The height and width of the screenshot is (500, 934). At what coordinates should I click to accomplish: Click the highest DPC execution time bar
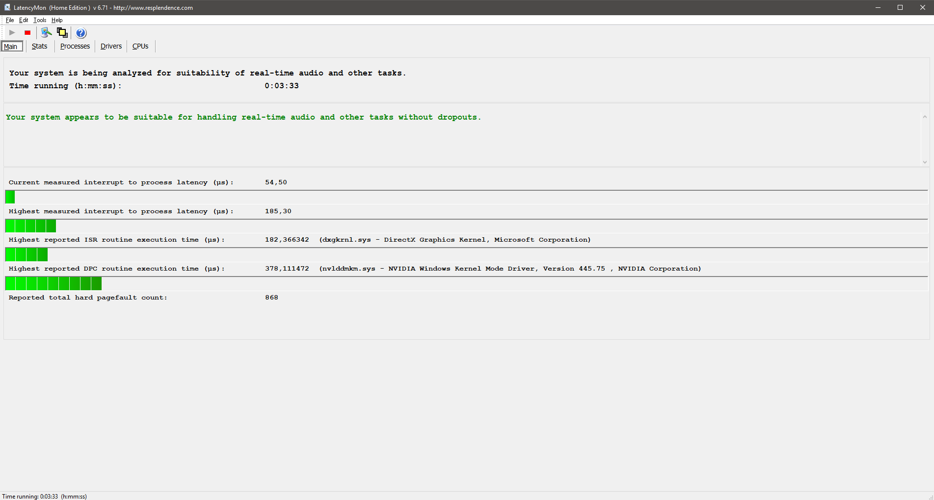pyautogui.click(x=466, y=283)
